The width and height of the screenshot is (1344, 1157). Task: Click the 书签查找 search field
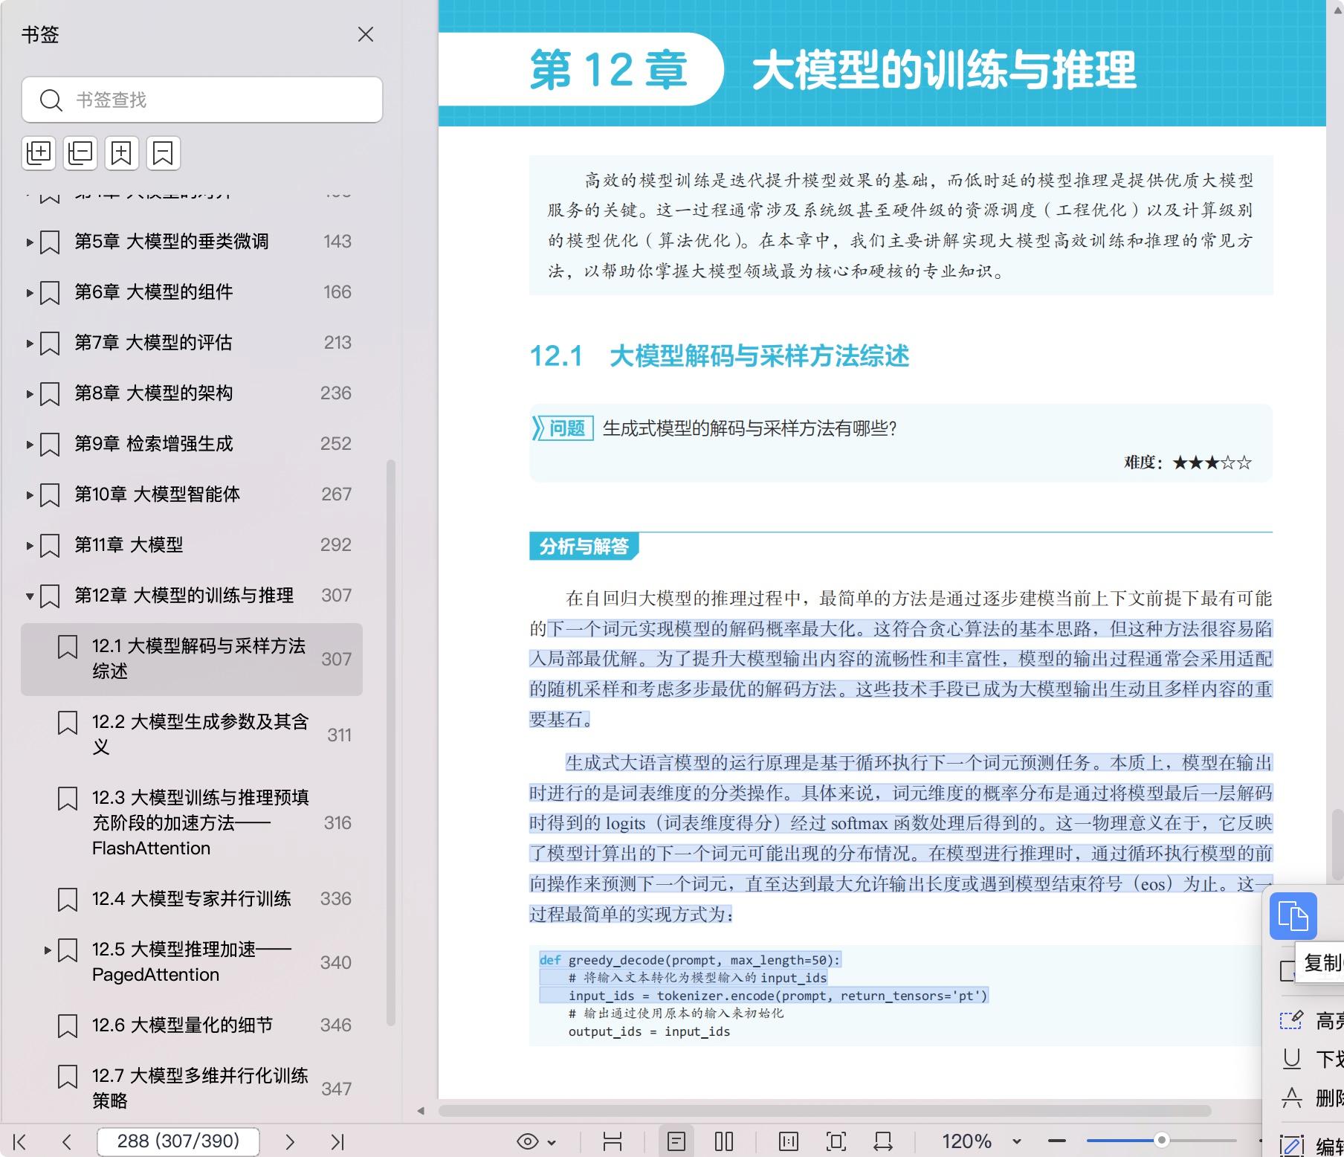202,100
